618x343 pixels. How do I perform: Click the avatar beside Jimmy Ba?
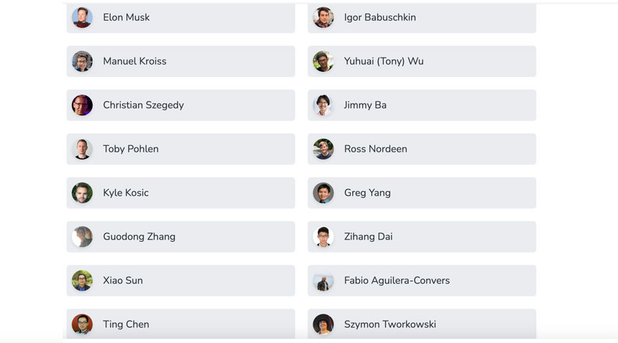coord(323,105)
